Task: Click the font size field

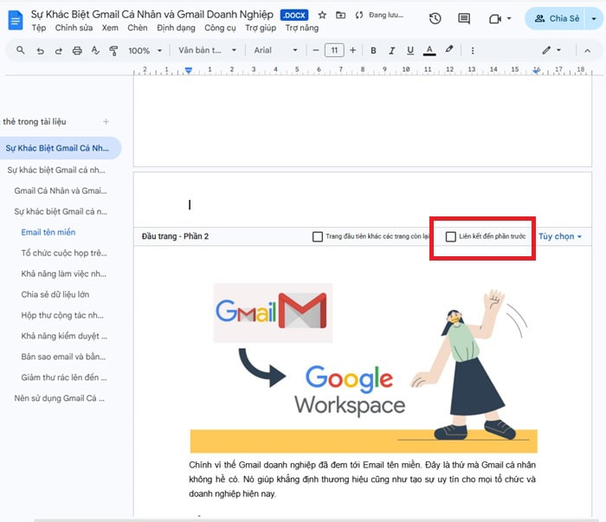Action: click(335, 51)
